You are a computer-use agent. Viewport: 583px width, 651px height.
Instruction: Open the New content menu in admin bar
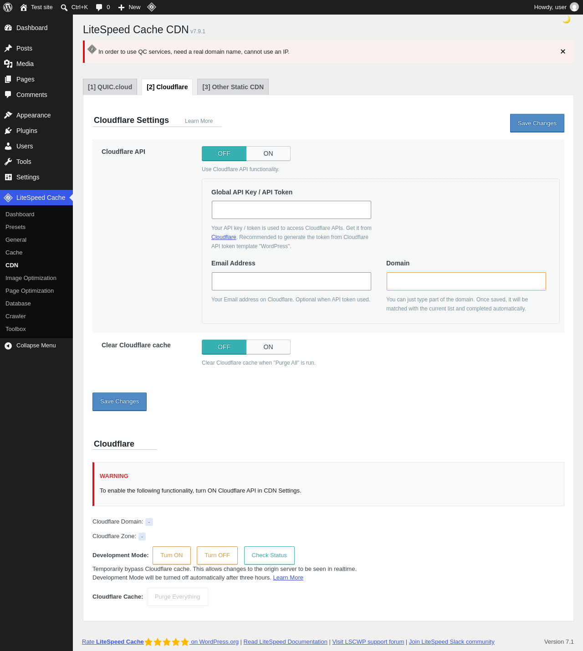(129, 7)
